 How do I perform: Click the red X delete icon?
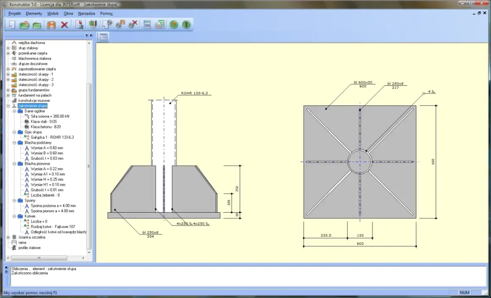[x=64, y=25]
